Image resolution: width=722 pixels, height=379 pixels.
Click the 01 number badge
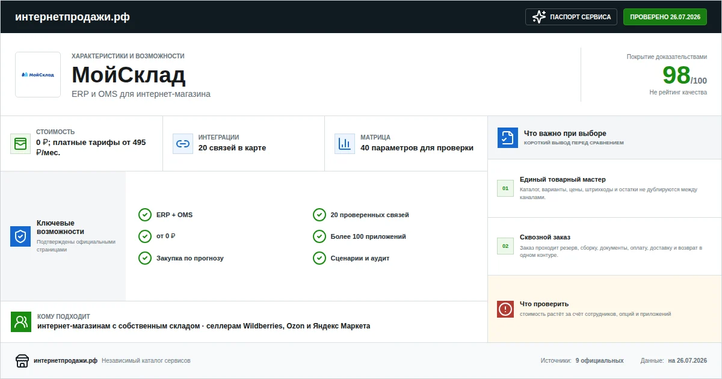(505, 188)
